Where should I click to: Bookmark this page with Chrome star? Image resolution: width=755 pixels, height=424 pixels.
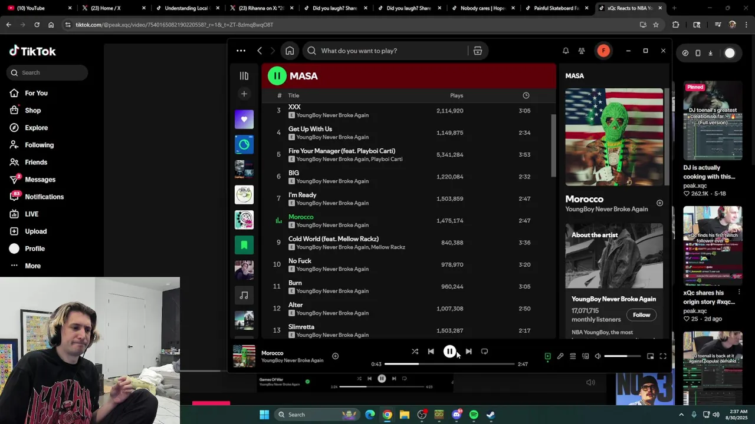click(655, 25)
